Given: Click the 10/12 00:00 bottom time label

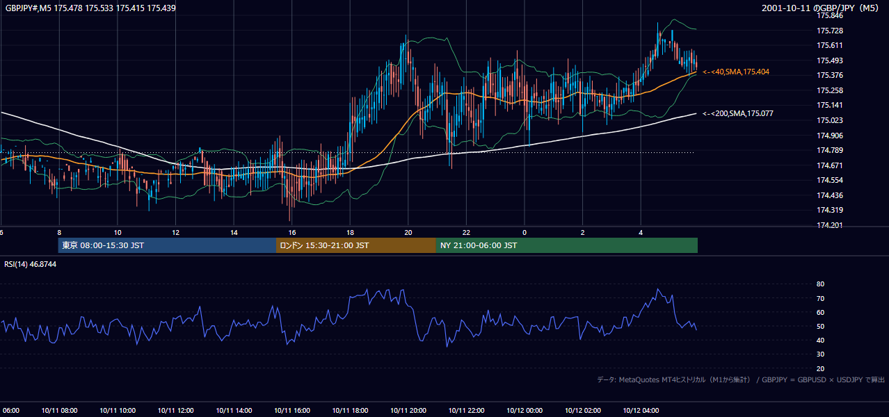Looking at the screenshot, I should (524, 410).
